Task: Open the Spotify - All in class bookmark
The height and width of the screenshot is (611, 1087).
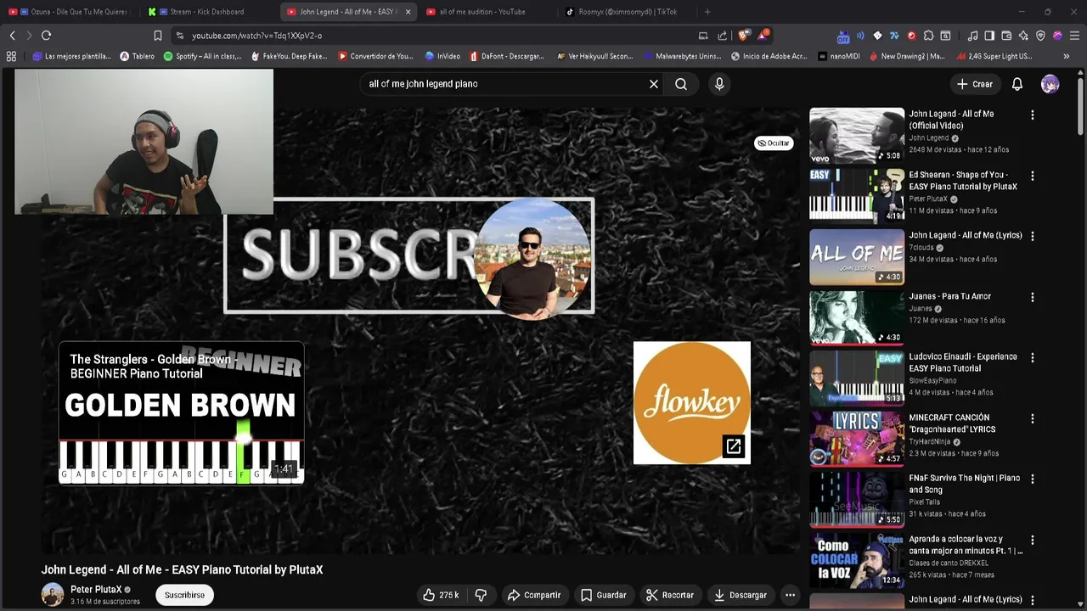Action: 201,56
